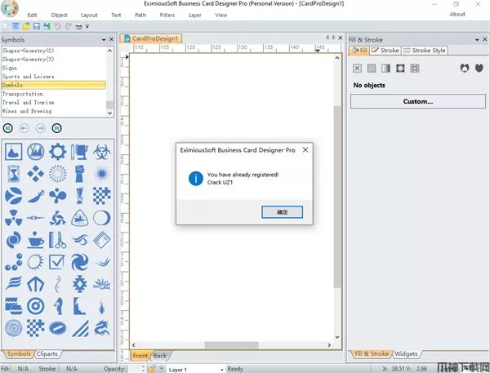Click the Custom... button
Image resolution: width=490 pixels, height=373 pixels.
click(x=417, y=101)
